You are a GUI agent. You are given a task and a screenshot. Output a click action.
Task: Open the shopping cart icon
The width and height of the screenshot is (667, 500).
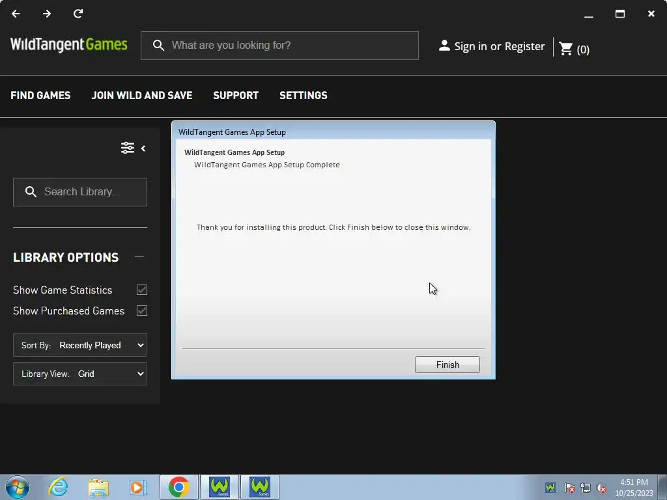[566, 48]
